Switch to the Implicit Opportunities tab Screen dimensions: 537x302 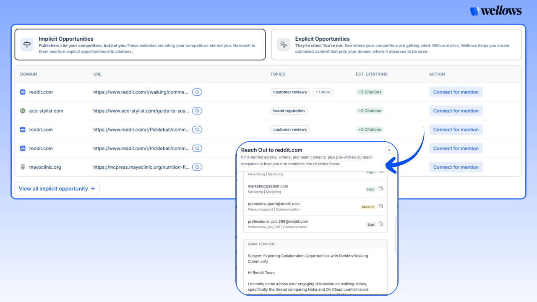click(x=140, y=44)
